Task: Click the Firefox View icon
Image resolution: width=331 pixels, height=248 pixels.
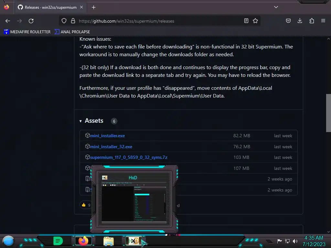Action: (x=6, y=7)
